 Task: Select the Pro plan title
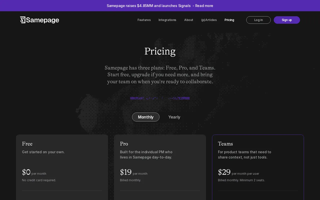tap(124, 144)
